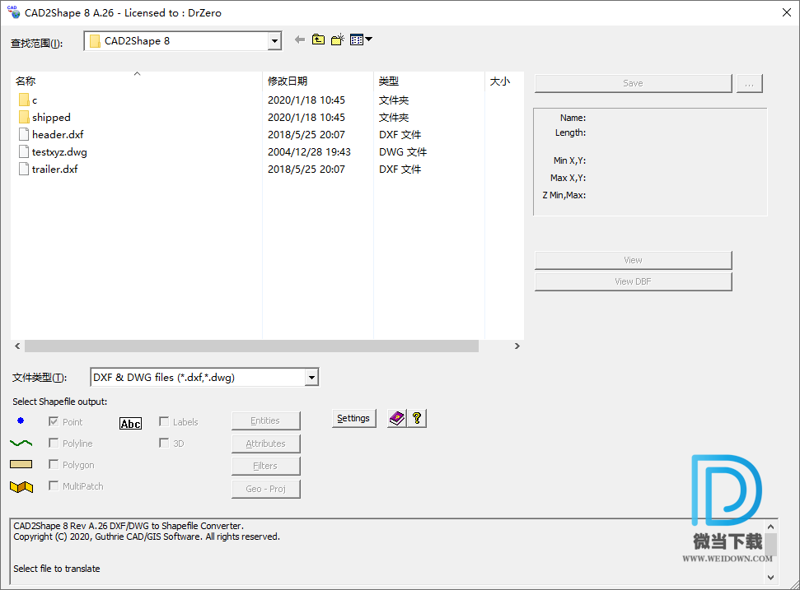This screenshot has height=590, width=800.
Task: Click the header.dxf file name
Action: click(58, 134)
